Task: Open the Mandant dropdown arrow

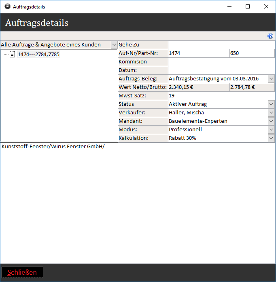Action: pos(271,121)
